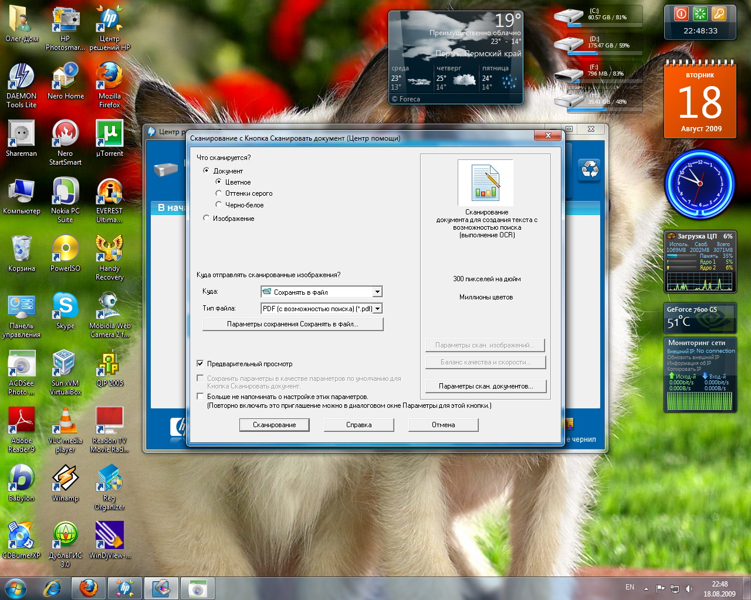Open Панель управления desktop icon
Screen dimensions: 751x600
tap(21, 316)
